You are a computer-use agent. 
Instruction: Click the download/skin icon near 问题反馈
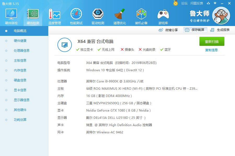(208, 3)
